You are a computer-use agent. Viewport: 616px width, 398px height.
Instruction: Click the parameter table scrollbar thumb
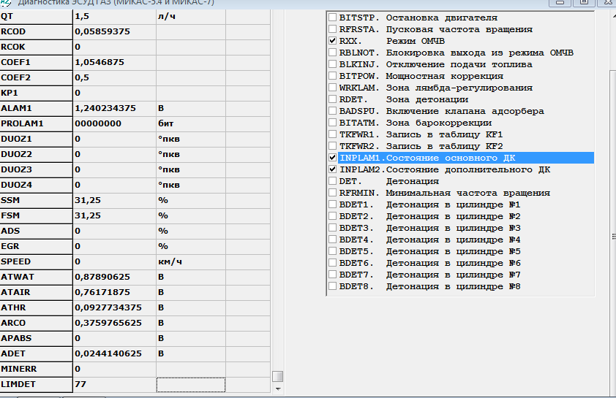(x=278, y=376)
